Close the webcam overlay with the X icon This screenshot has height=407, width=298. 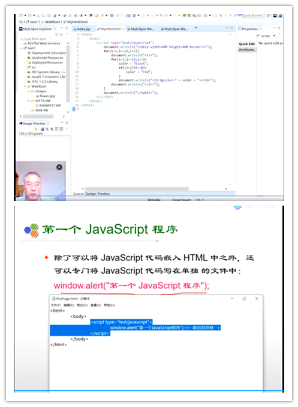click(x=59, y=167)
